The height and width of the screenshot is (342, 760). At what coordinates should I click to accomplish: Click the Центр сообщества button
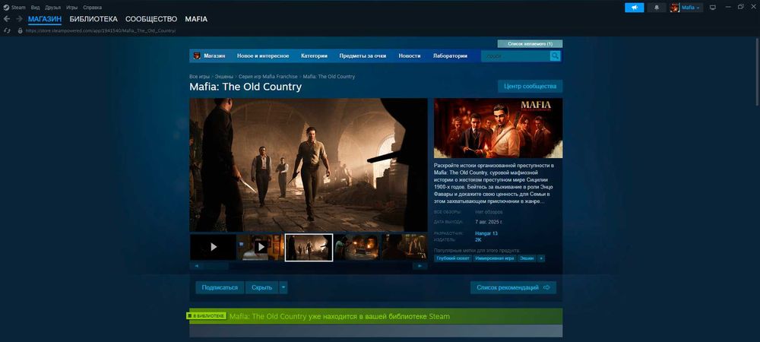(530, 86)
